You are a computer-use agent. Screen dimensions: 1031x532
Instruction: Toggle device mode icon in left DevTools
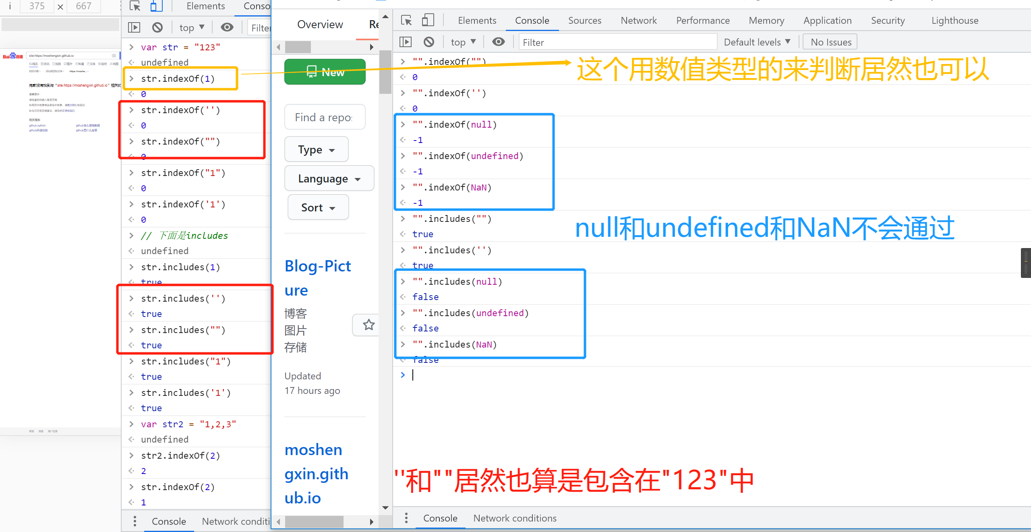coord(156,6)
